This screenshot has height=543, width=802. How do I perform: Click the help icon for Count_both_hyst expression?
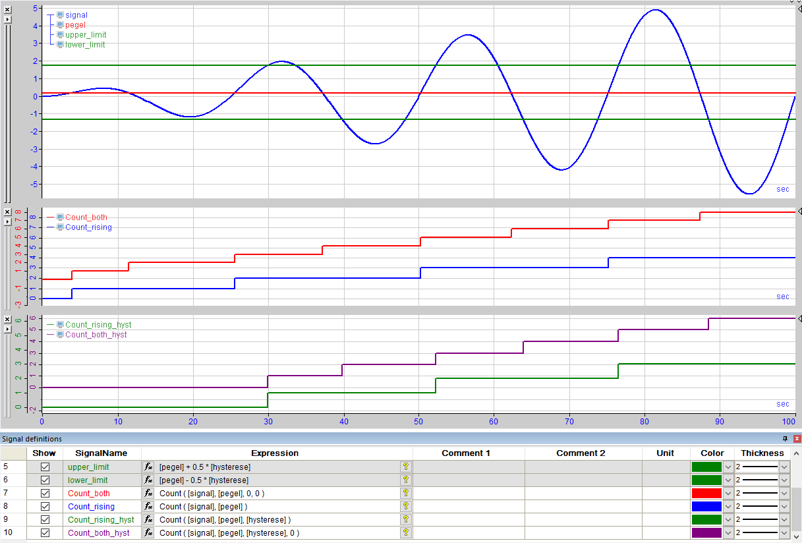click(x=406, y=533)
